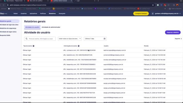Go to next page with Seguinte

[178, 39]
